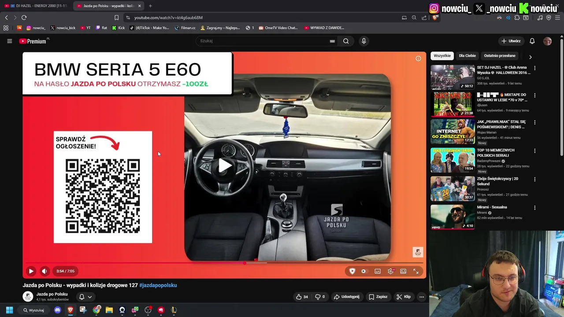Open player settings gear
The height and width of the screenshot is (317, 564).
(390, 271)
